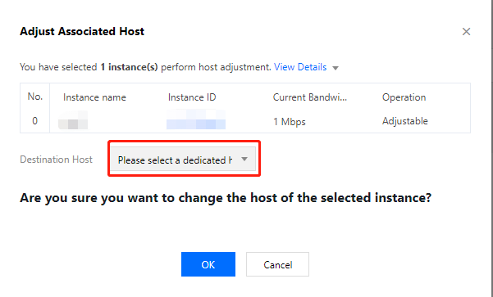Click the Instance name column header

pyautogui.click(x=94, y=97)
